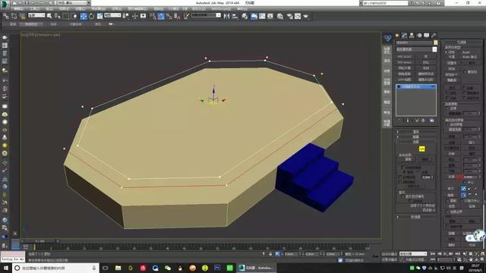Click the Unlink Selection tool
This screenshot has height=273, width=486.
pos(14,16)
